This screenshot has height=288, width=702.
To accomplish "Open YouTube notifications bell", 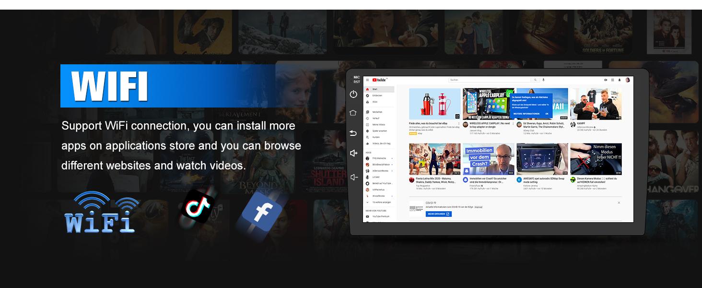I will (619, 80).
